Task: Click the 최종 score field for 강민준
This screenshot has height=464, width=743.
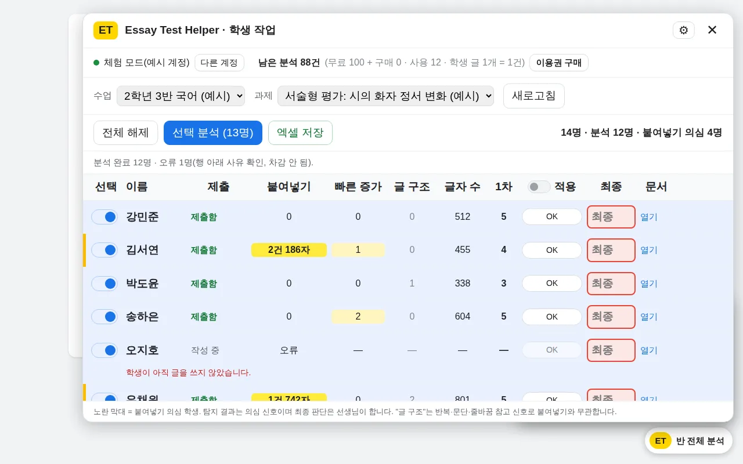Action: tap(611, 217)
